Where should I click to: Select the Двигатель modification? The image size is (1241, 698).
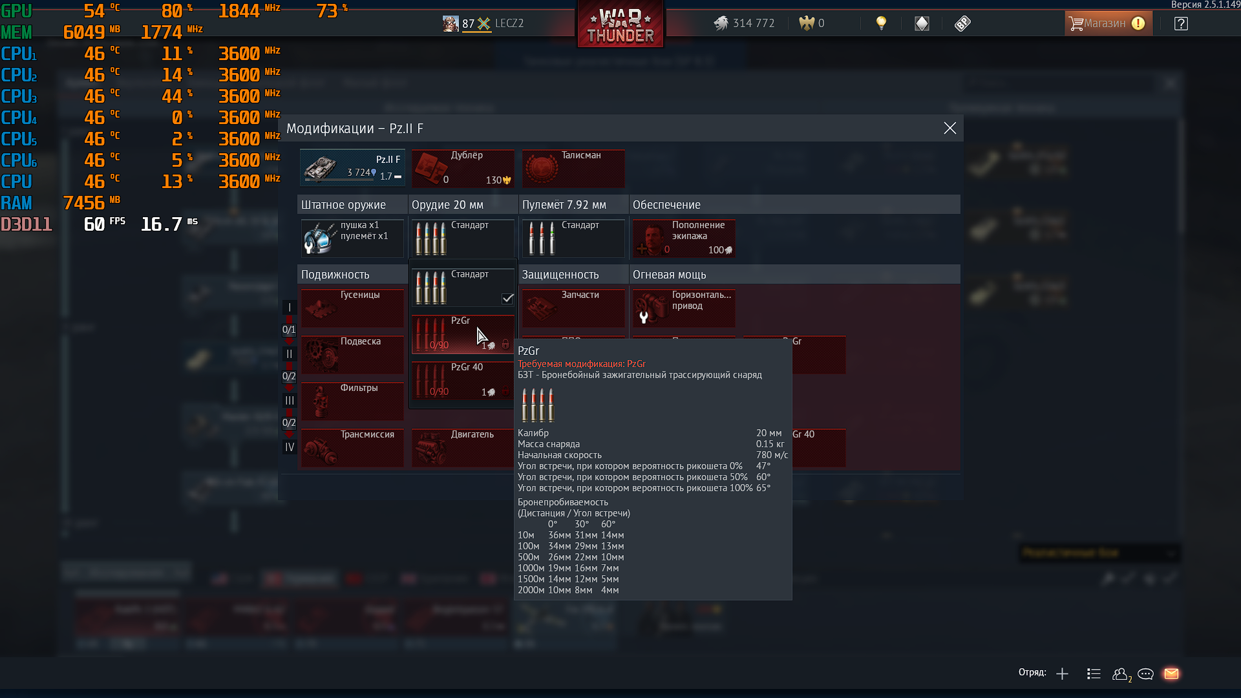pos(463,447)
